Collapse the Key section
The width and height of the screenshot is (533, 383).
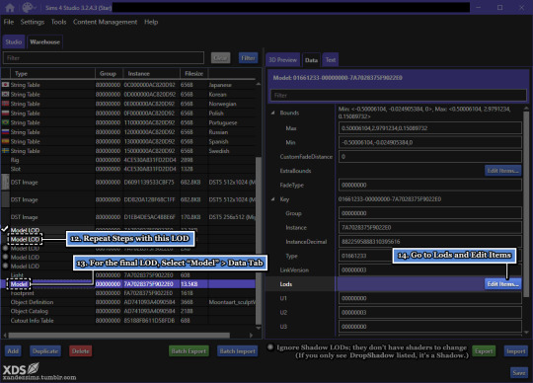(x=273, y=199)
